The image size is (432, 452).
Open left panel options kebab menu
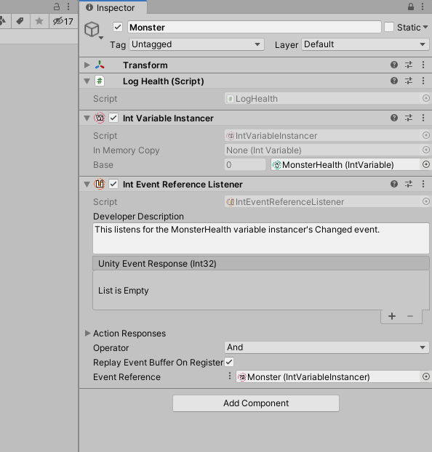pyautogui.click(x=68, y=7)
